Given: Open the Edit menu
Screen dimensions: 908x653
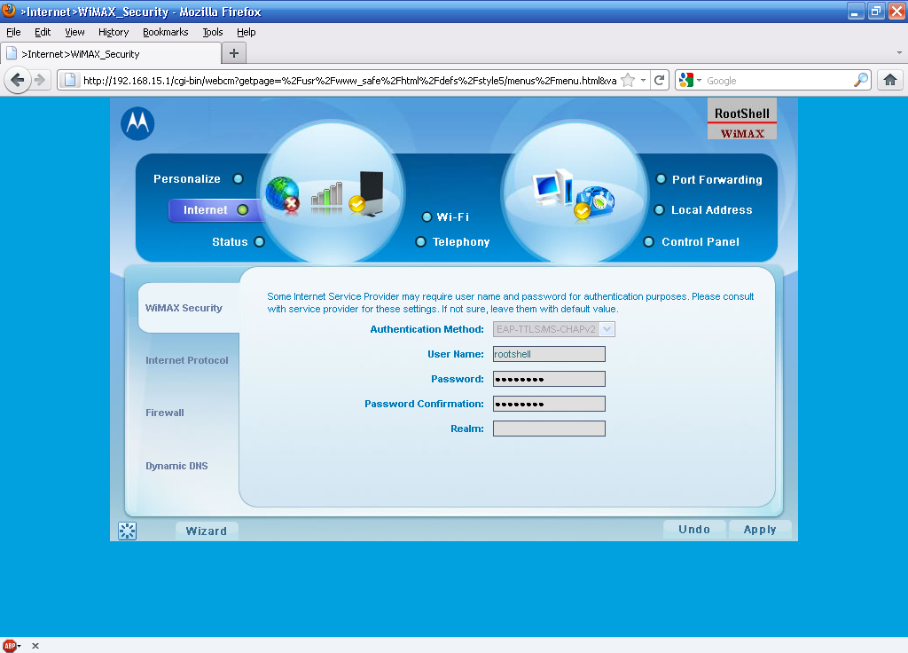Looking at the screenshot, I should [43, 32].
